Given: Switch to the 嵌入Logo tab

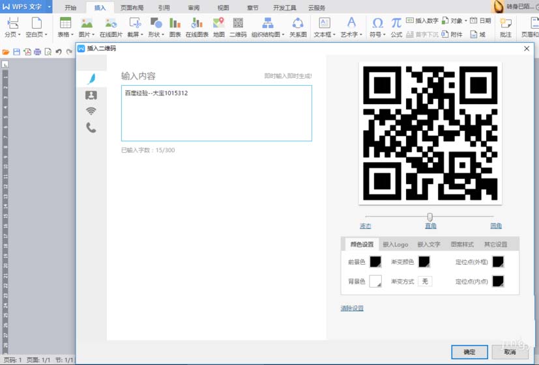Looking at the screenshot, I should click(396, 244).
